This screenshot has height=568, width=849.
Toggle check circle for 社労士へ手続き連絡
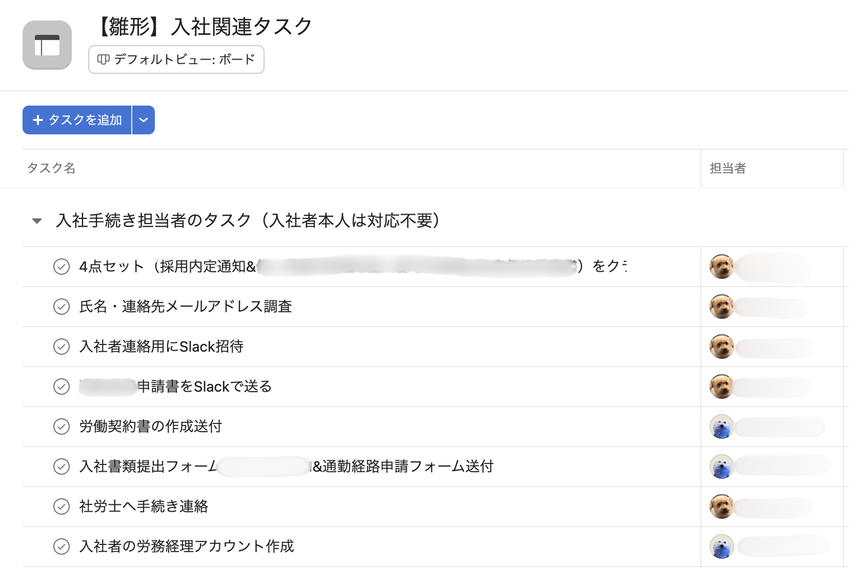point(61,506)
